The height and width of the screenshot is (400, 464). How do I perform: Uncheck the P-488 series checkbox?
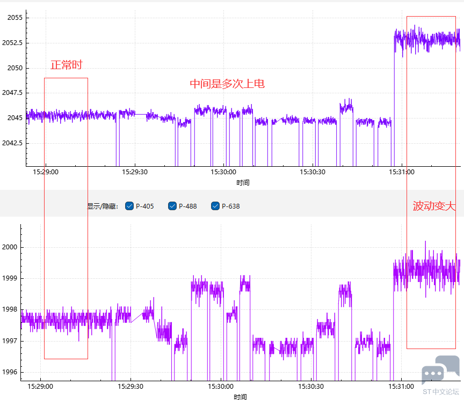[172, 206]
